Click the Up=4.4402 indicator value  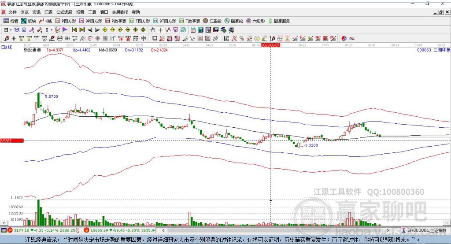pyautogui.click(x=81, y=50)
